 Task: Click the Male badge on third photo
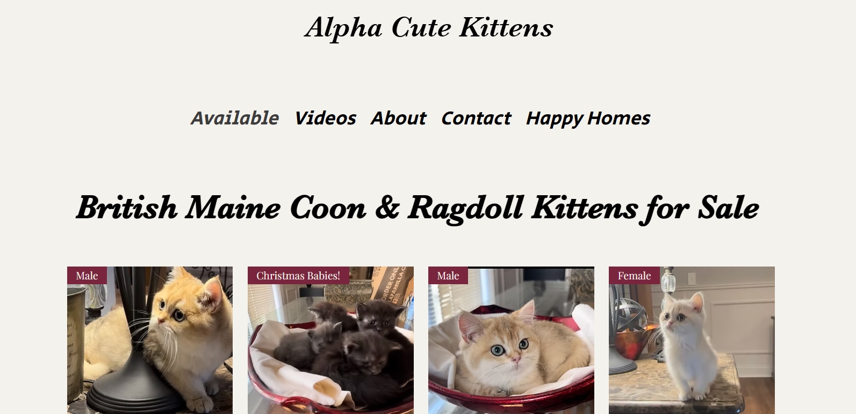click(x=448, y=276)
